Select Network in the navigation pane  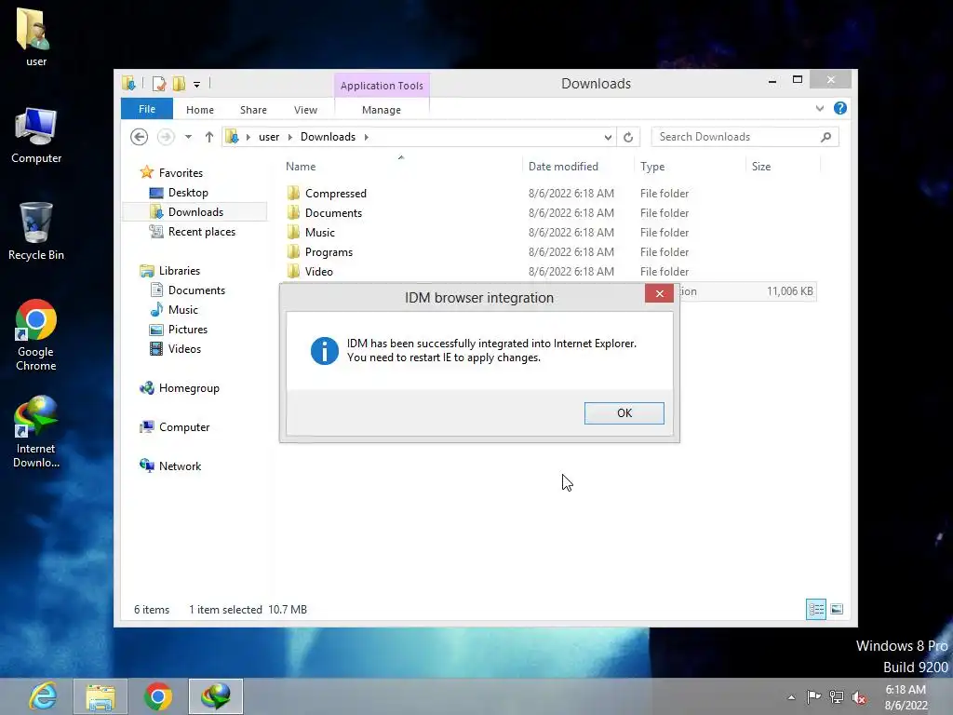[180, 465]
